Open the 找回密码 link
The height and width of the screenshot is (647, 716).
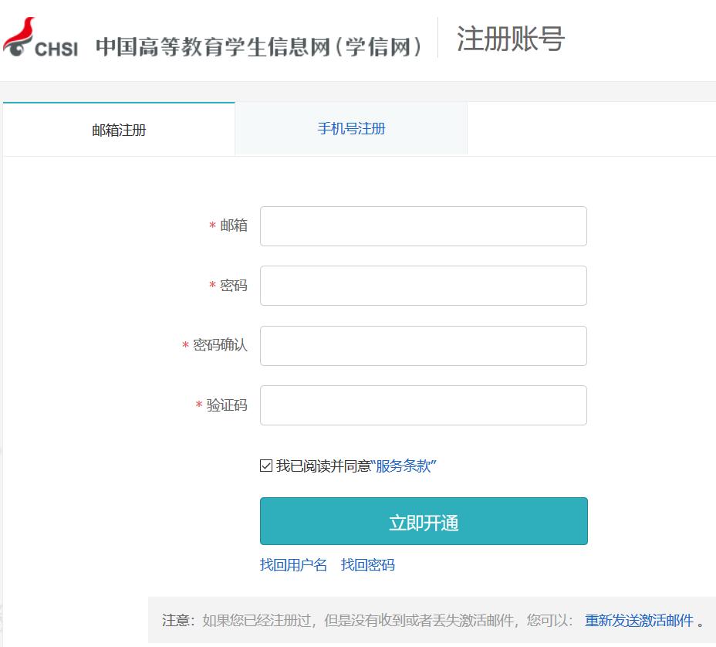pyautogui.click(x=368, y=565)
